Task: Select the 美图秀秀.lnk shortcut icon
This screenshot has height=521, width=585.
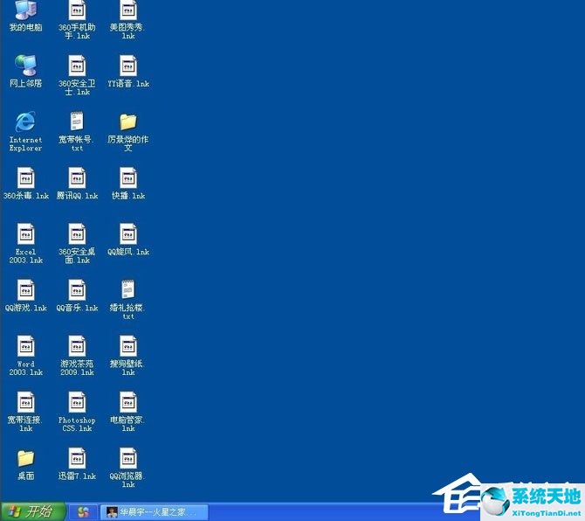Action: [x=128, y=10]
